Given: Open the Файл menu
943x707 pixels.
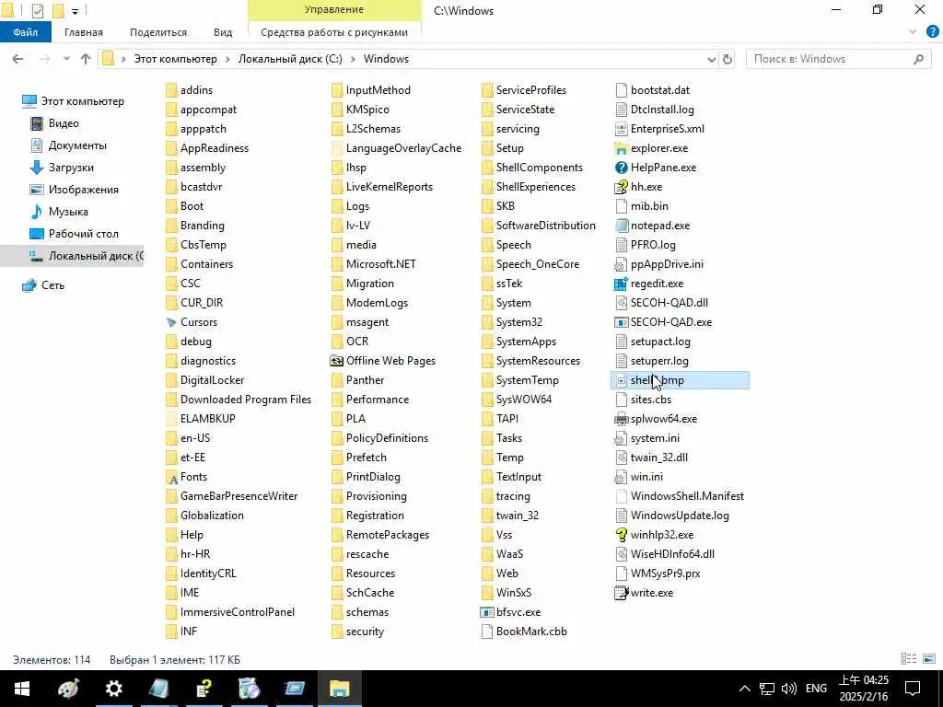Looking at the screenshot, I should point(26,32).
